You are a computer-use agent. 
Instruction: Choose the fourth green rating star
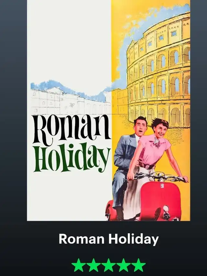coord(123,265)
